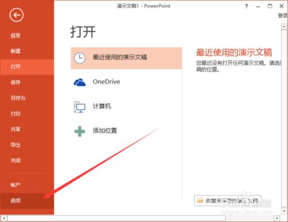Open the OneDrive cloud icon
The width and height of the screenshot is (288, 222).
tap(79, 82)
